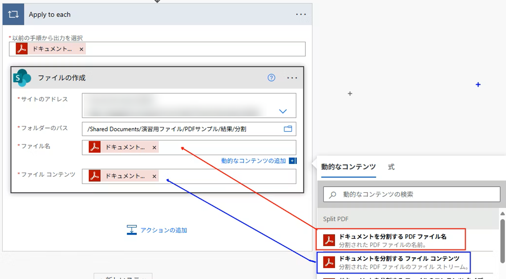Image resolution: width=506 pixels, height=279 pixels.
Task: Switch to the 式 tab
Action: click(x=391, y=167)
